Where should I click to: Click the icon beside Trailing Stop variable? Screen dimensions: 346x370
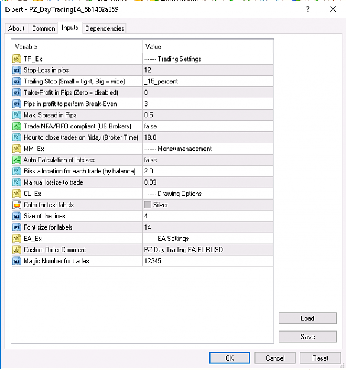[17, 82]
